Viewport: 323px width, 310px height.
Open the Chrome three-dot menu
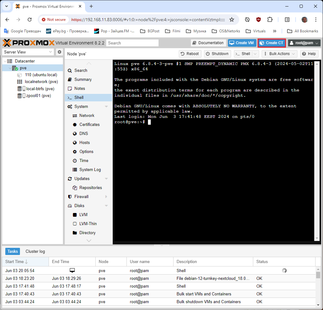coord(316,20)
